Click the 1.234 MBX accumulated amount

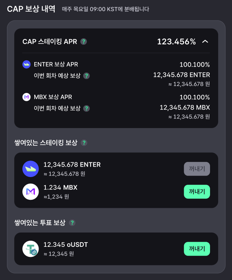click(x=61, y=187)
